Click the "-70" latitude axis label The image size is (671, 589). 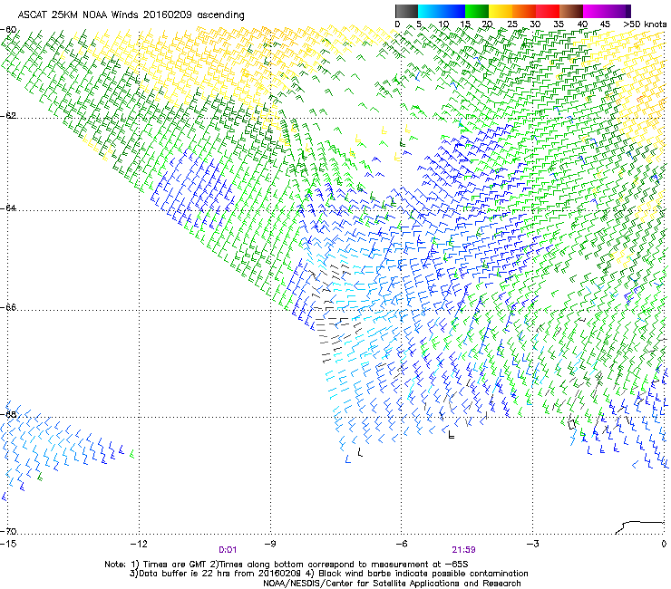[9, 531]
